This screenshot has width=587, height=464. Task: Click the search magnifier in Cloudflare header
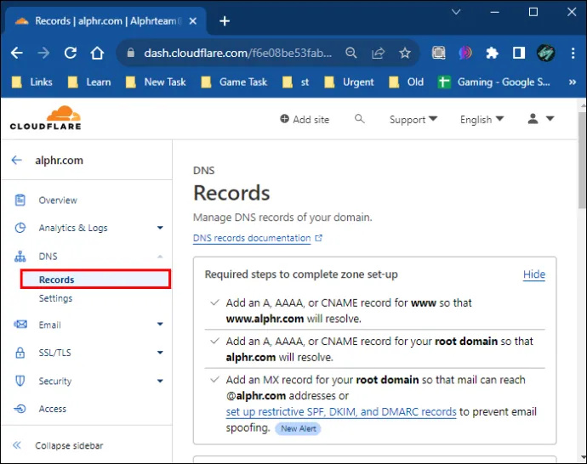click(359, 119)
